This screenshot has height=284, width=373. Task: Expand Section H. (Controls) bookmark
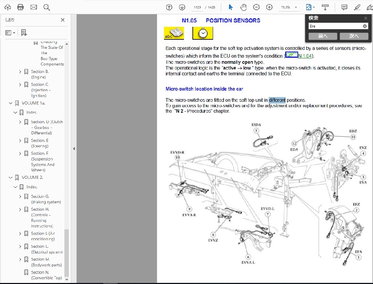20,209
